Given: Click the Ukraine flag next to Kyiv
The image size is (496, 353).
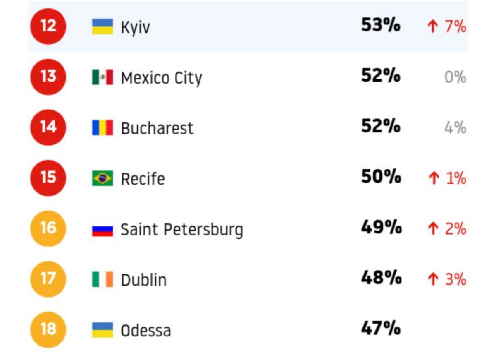Looking at the screenshot, I should (x=102, y=27).
